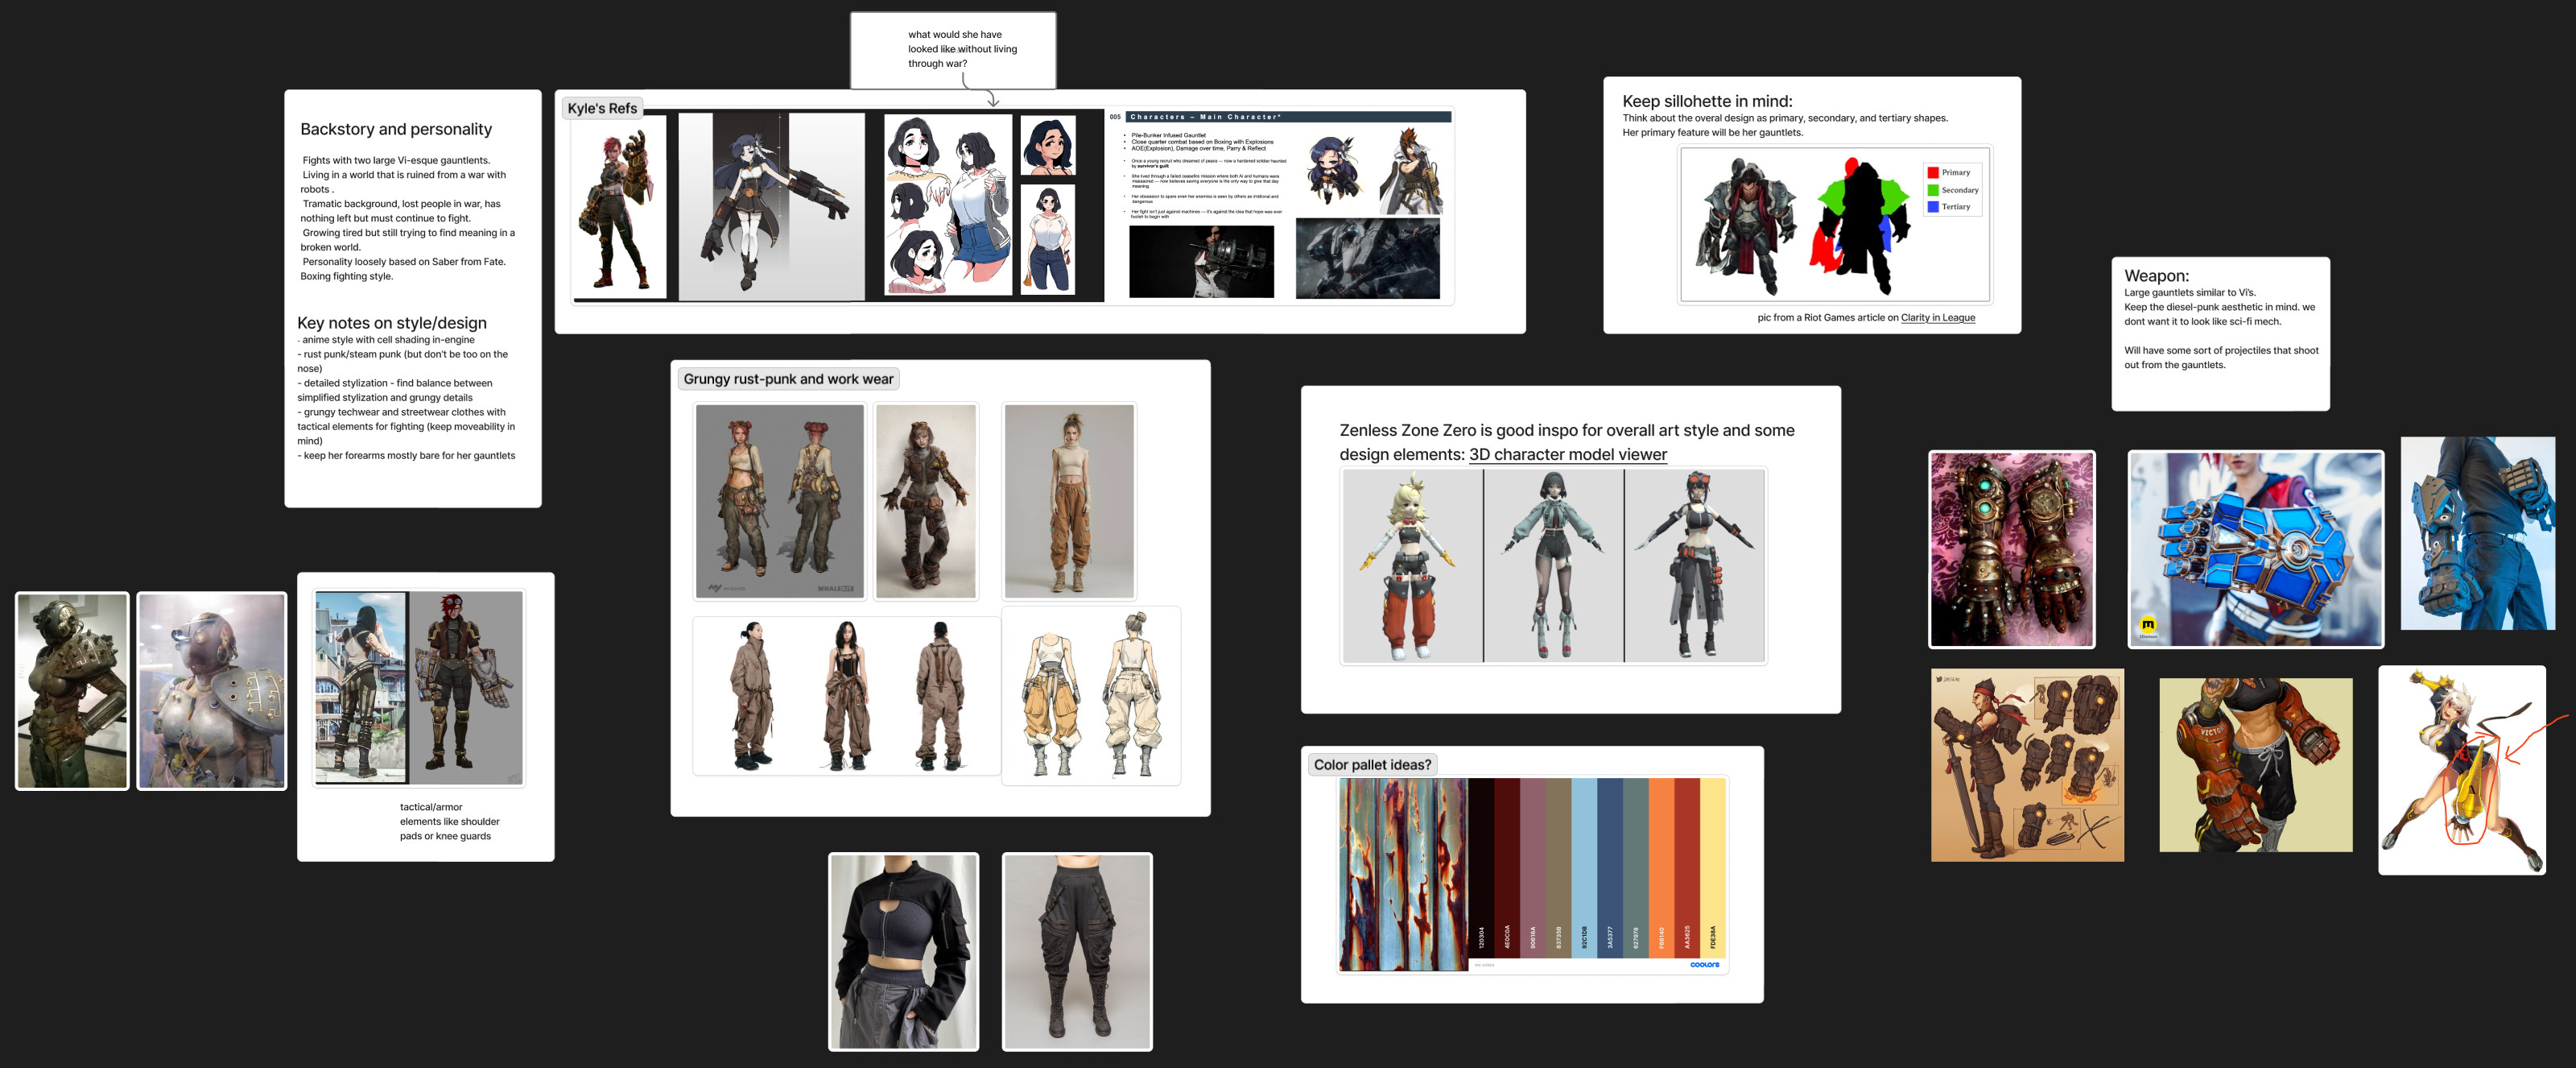The width and height of the screenshot is (2576, 1068).
Task: Select the Kyle's Refs label tag
Action: (601, 107)
